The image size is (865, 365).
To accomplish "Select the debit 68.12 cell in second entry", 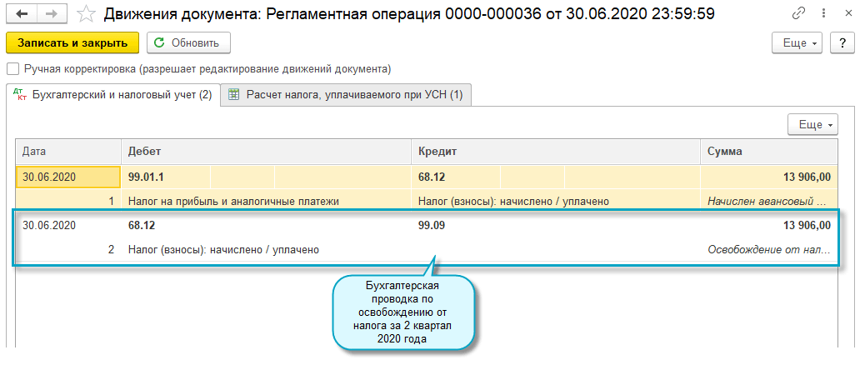I will click(x=142, y=225).
